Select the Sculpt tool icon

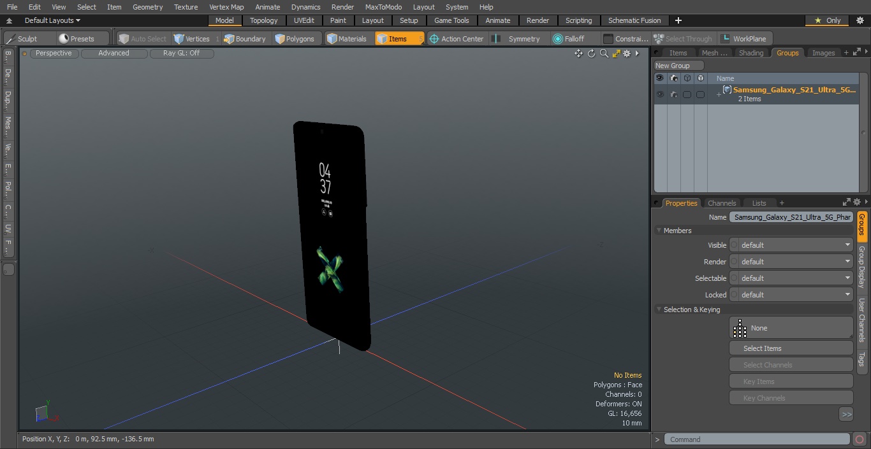[10, 39]
